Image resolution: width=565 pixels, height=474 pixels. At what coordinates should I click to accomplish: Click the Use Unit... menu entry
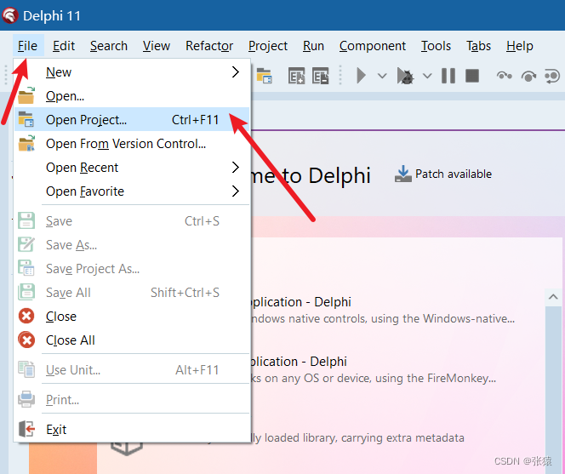(x=132, y=370)
